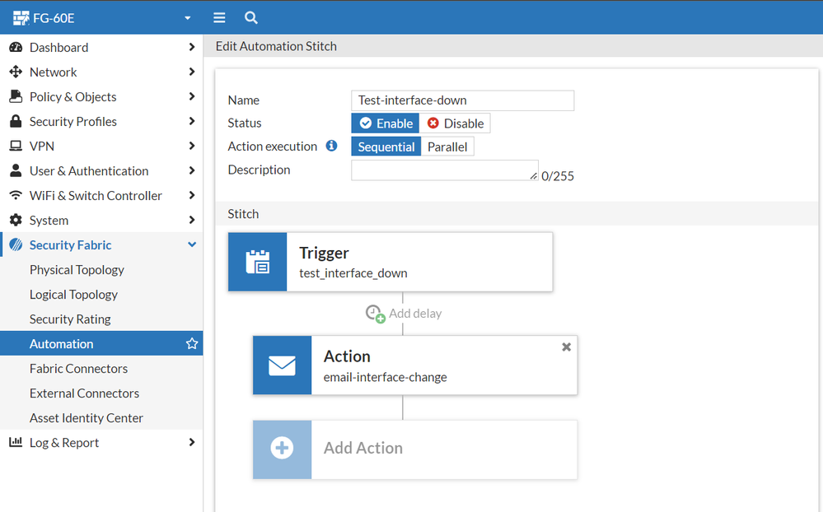Open Fabric Connectors page
Screen dimensions: 823x512
[78, 369]
